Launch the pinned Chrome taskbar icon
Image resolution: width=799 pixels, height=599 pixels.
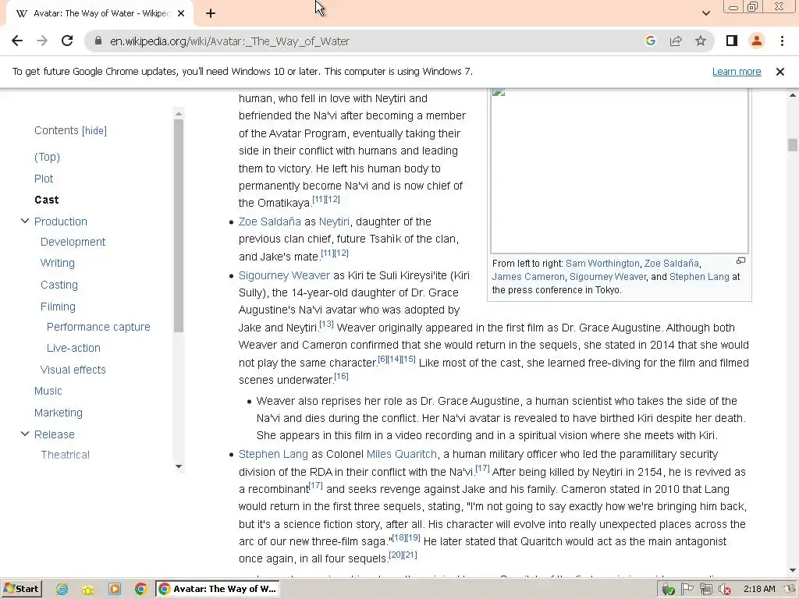[141, 590]
